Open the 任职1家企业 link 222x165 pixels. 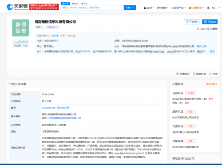click(x=68, y=35)
